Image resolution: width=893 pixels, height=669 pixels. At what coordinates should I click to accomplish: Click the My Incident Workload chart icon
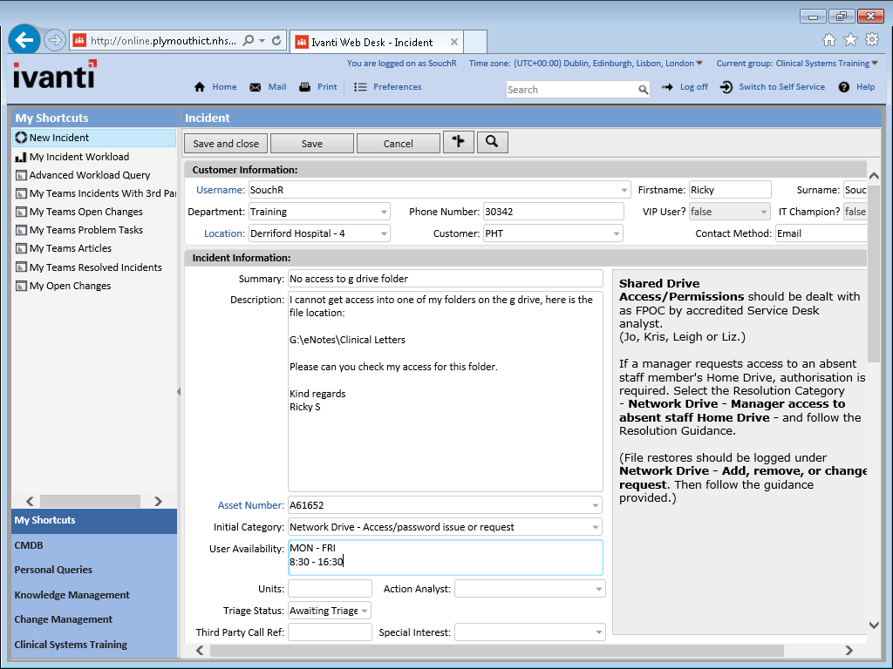pyautogui.click(x=21, y=157)
